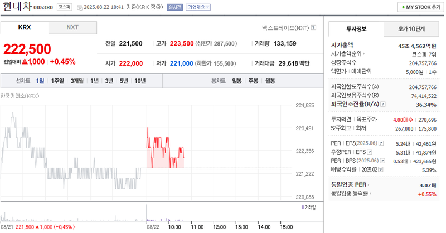
Task: Click the 08/22 date axis marker
Action: (x=153, y=227)
